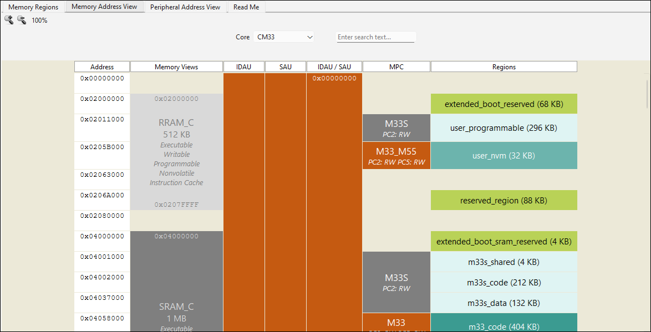Select the m33s_data (132 KB) region
Viewport: 651px width, 332px height.
click(x=503, y=303)
